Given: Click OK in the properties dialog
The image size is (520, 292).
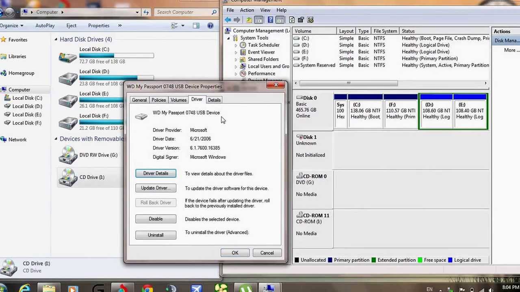Looking at the screenshot, I should [x=235, y=253].
